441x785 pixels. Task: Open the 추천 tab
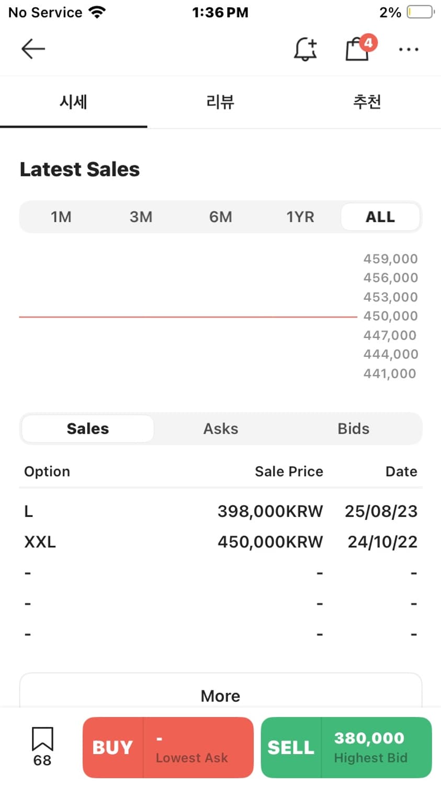[367, 102]
